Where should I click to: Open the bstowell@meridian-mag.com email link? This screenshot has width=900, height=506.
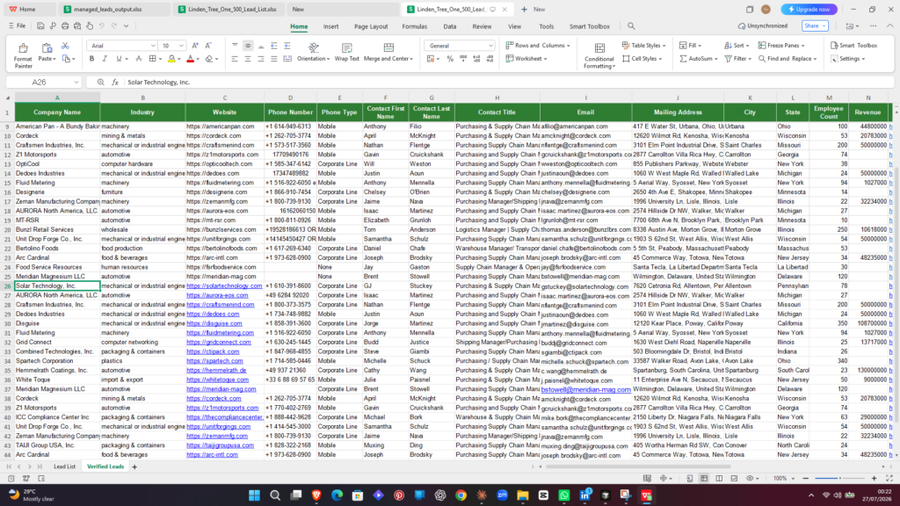click(x=585, y=389)
